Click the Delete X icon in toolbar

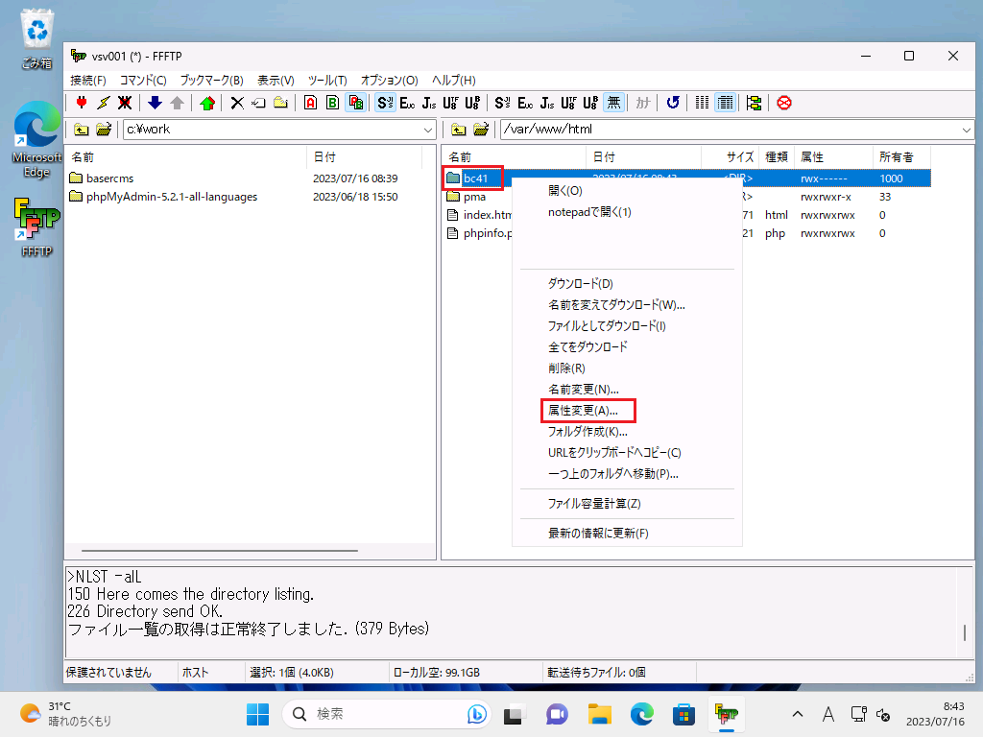point(237,103)
